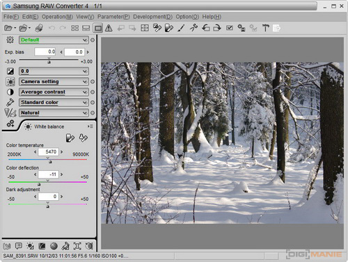This screenshot has height=262, width=348.
Task: Click the Exp. bias slider track
Action: [49, 60]
